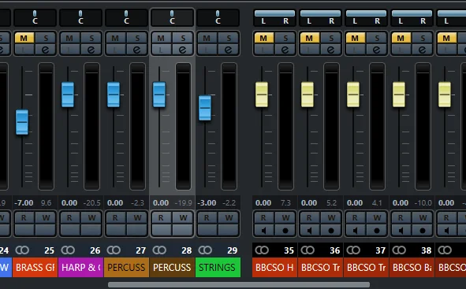Solo BBCSO channel 38
The width and height of the screenshot is (466, 289).
[423, 38]
